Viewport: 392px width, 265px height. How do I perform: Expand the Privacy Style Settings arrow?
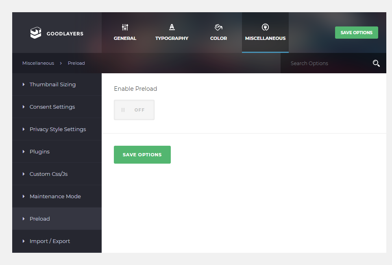(x=24, y=129)
